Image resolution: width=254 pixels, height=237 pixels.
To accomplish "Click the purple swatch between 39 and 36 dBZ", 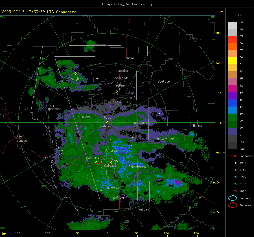I will tap(233, 96).
